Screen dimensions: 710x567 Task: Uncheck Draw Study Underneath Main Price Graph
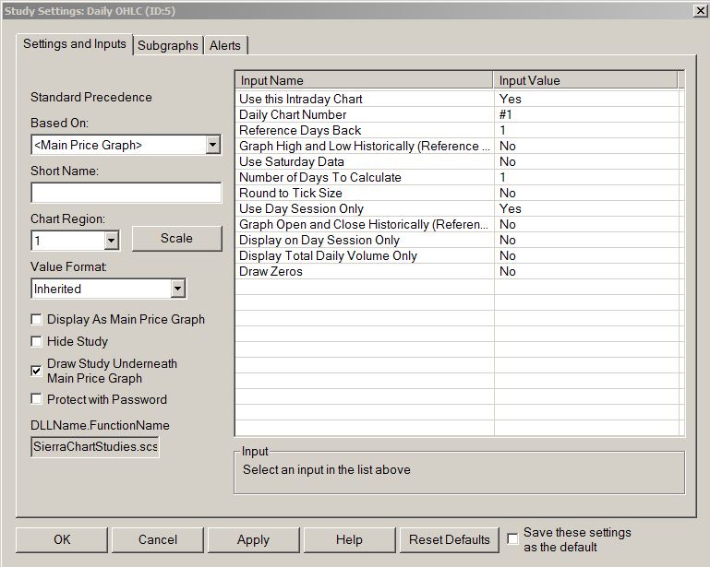37,371
